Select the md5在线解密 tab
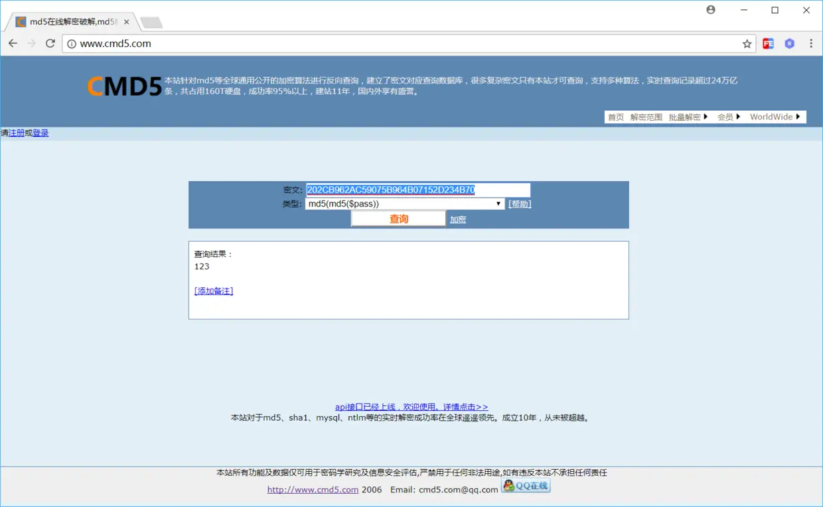The height and width of the screenshot is (507, 823). tap(72, 22)
